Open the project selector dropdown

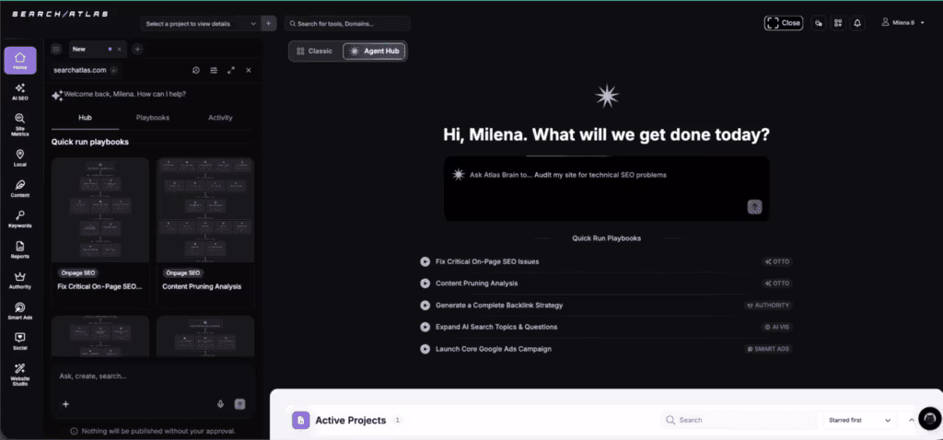click(201, 23)
